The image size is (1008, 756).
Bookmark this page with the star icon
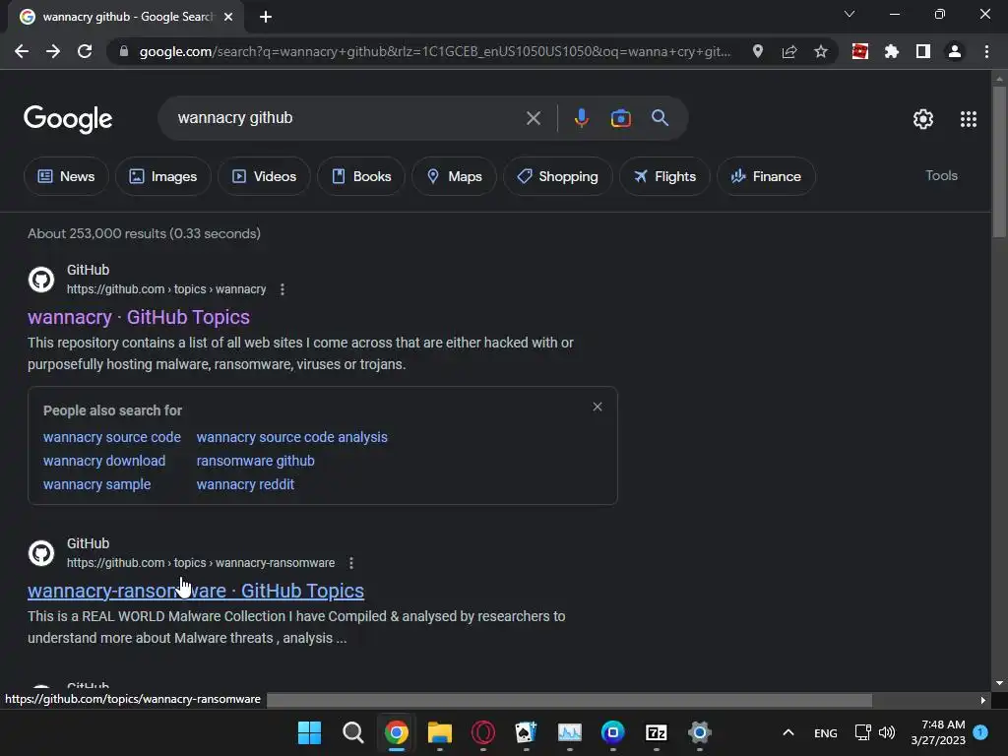tap(821, 51)
